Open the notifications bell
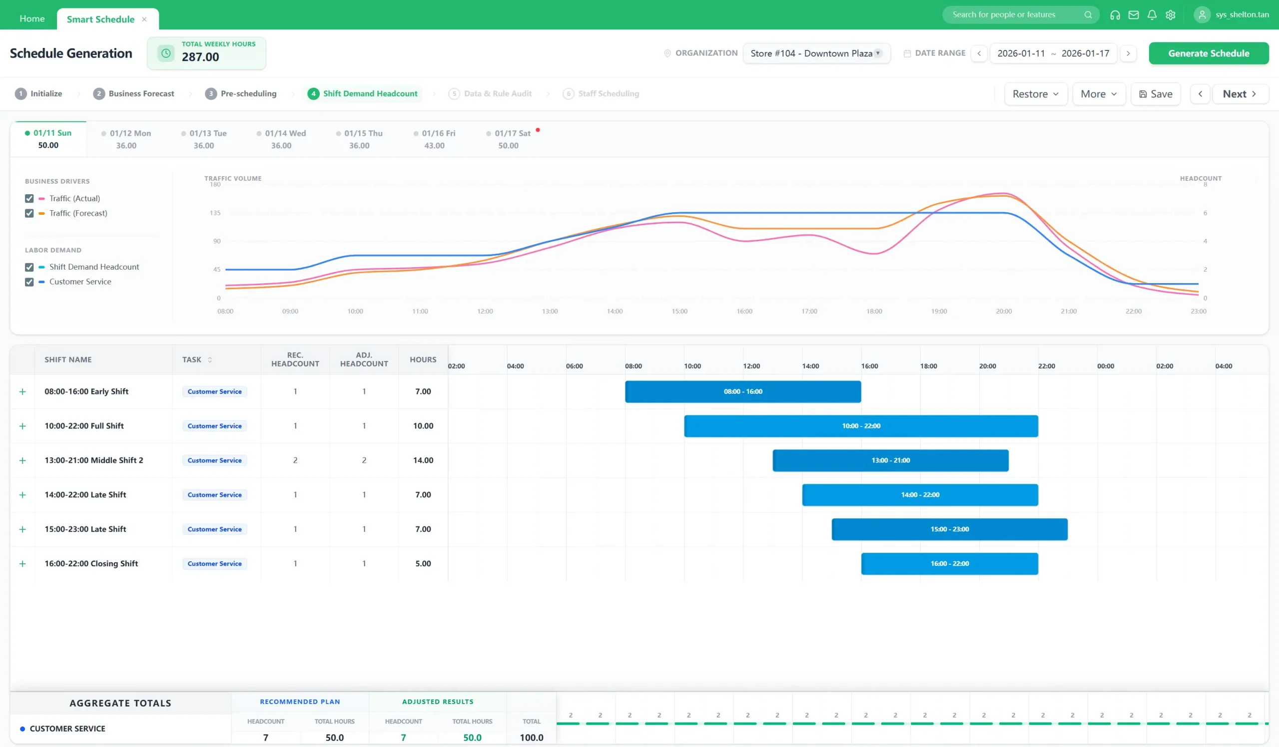1279x747 pixels. [1152, 14]
